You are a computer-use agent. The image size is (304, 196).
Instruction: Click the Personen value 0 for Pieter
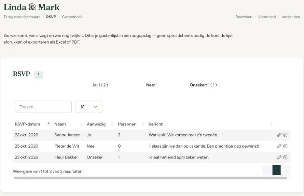119,146
